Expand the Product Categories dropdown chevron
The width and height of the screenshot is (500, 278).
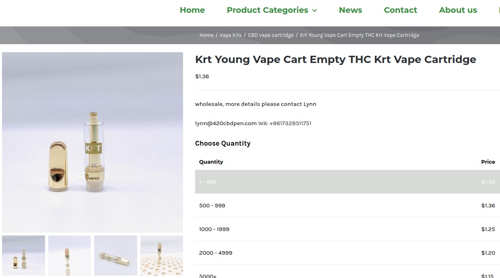[x=315, y=10]
